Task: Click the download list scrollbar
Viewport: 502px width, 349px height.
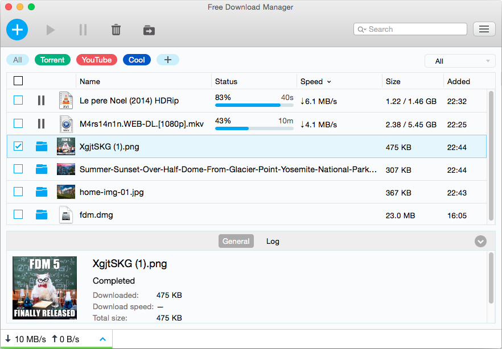Action: [x=491, y=156]
